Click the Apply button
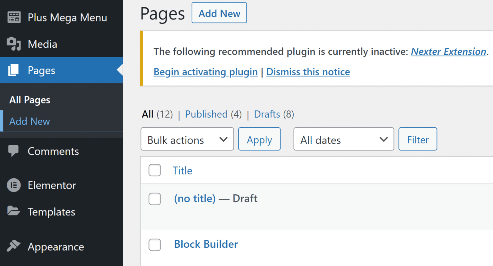The width and height of the screenshot is (493, 266). click(259, 139)
